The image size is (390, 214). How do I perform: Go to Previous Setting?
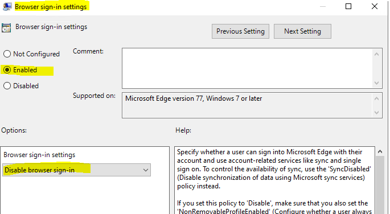[240, 31]
